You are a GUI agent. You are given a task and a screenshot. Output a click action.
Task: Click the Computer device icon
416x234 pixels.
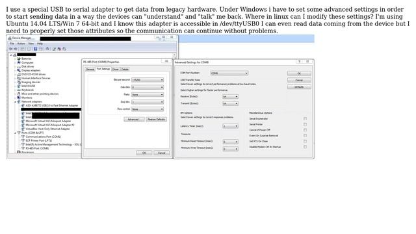19,62
